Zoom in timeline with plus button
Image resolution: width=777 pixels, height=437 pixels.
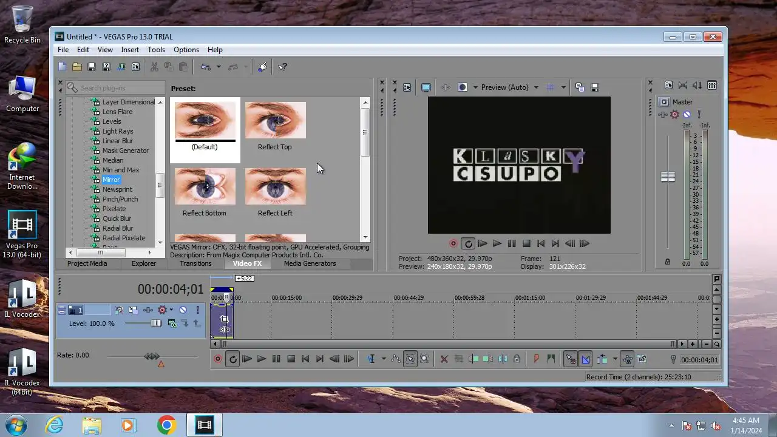(693, 344)
